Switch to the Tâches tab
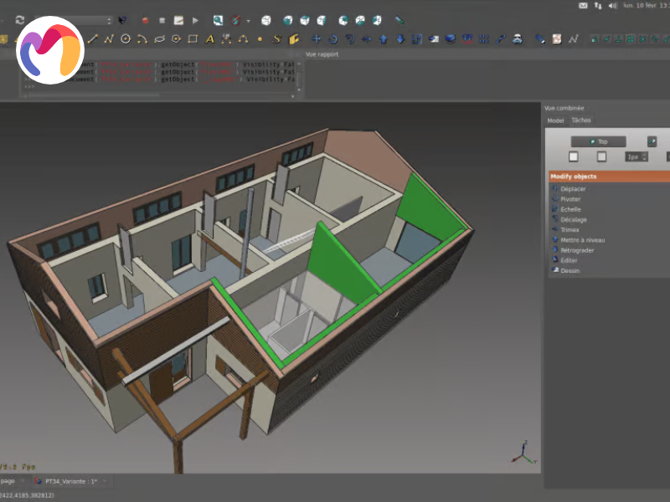 point(580,120)
